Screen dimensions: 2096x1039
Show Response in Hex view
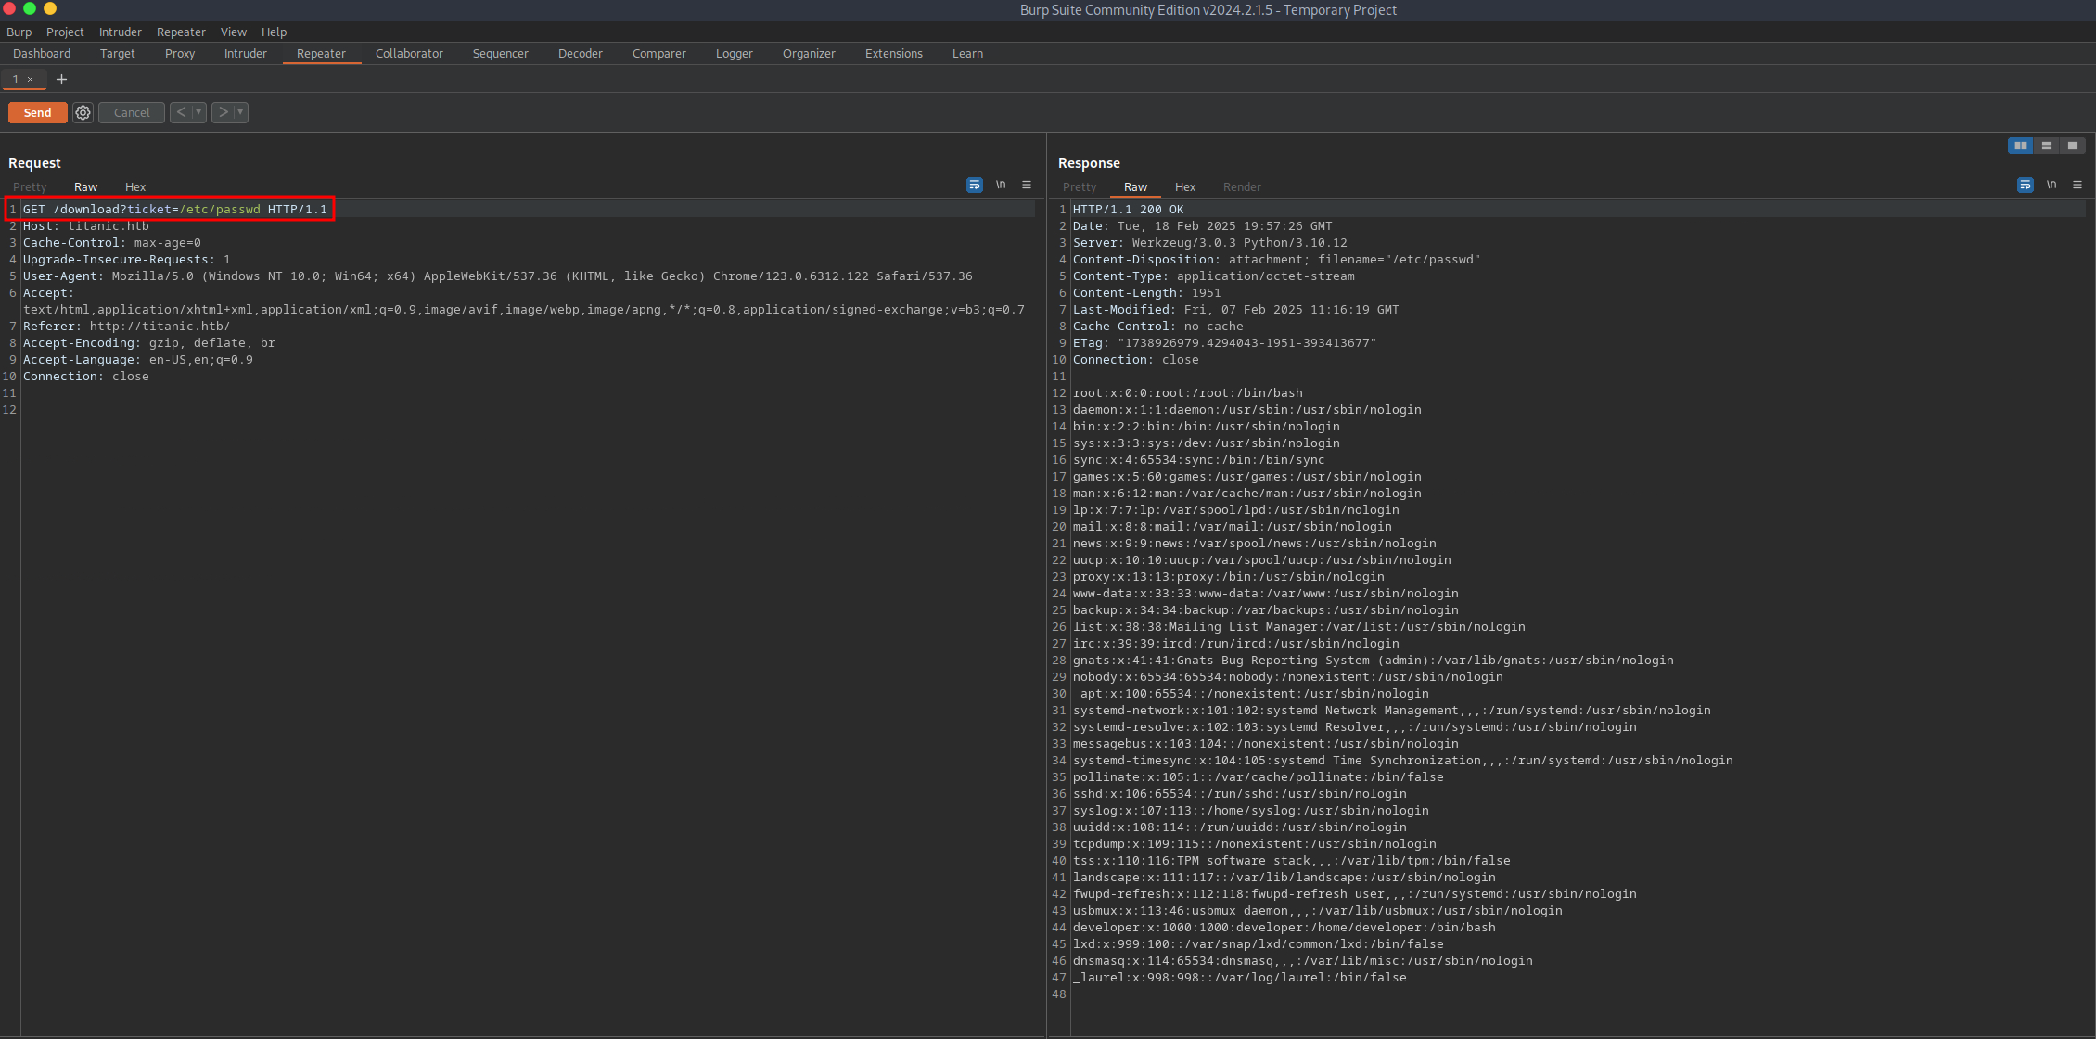click(x=1185, y=186)
